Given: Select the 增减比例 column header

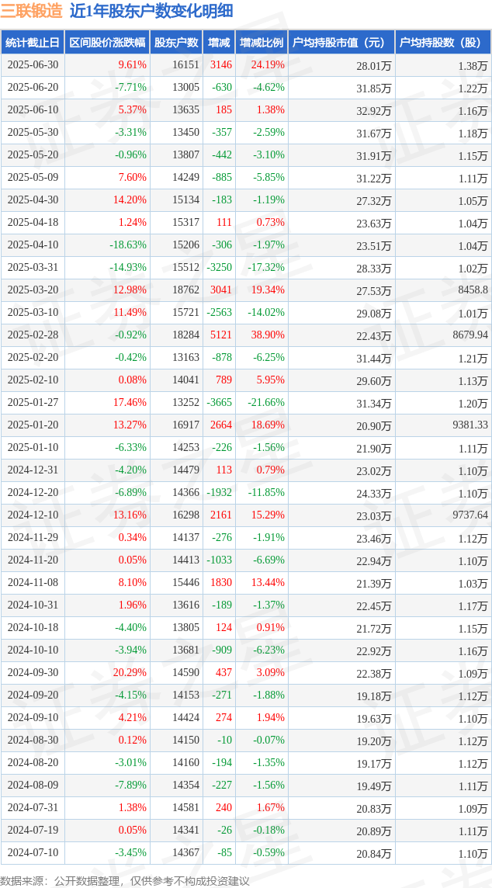Looking at the screenshot, I should pos(262,43).
